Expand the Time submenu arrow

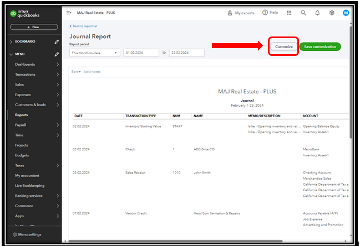pos(58,135)
